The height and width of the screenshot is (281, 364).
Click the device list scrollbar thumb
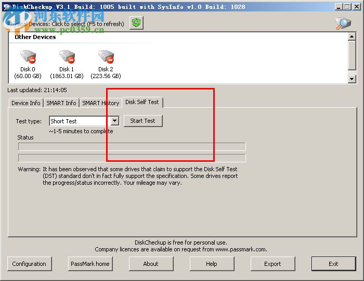click(x=352, y=55)
